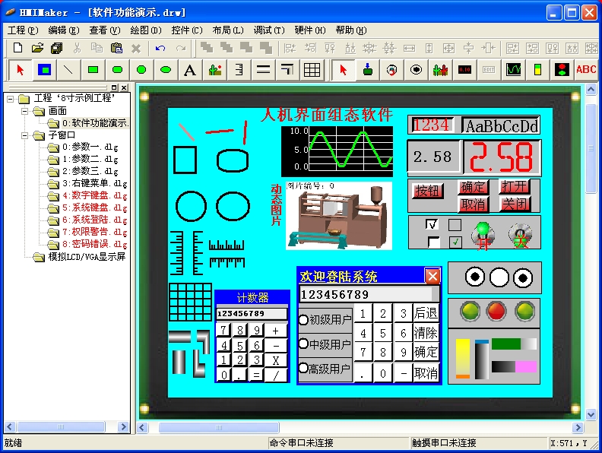The height and width of the screenshot is (453, 602).
Task: Click the yellow vertical bar gauge
Action: (x=462, y=357)
